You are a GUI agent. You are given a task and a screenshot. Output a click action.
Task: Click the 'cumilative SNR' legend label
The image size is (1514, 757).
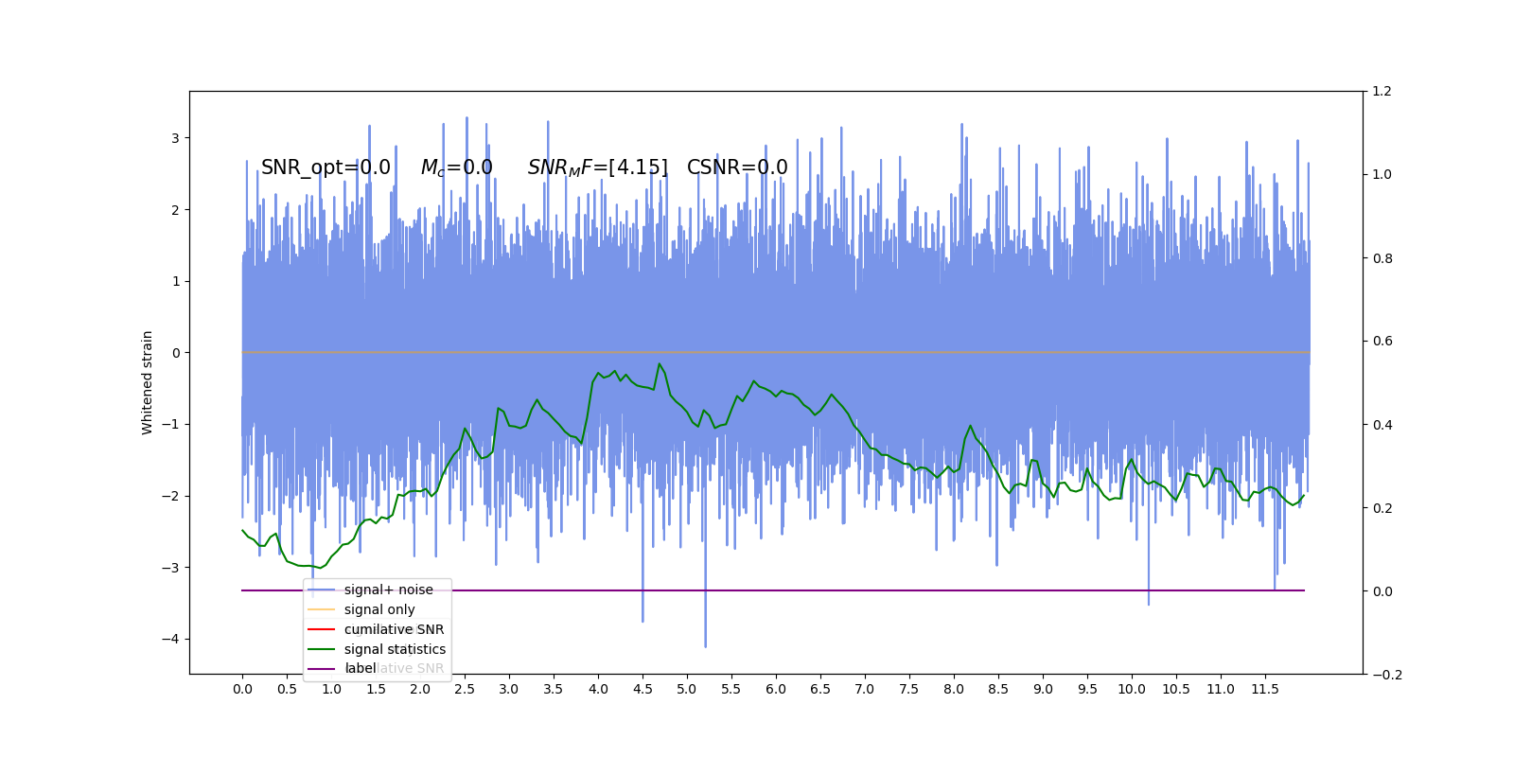pos(394,629)
